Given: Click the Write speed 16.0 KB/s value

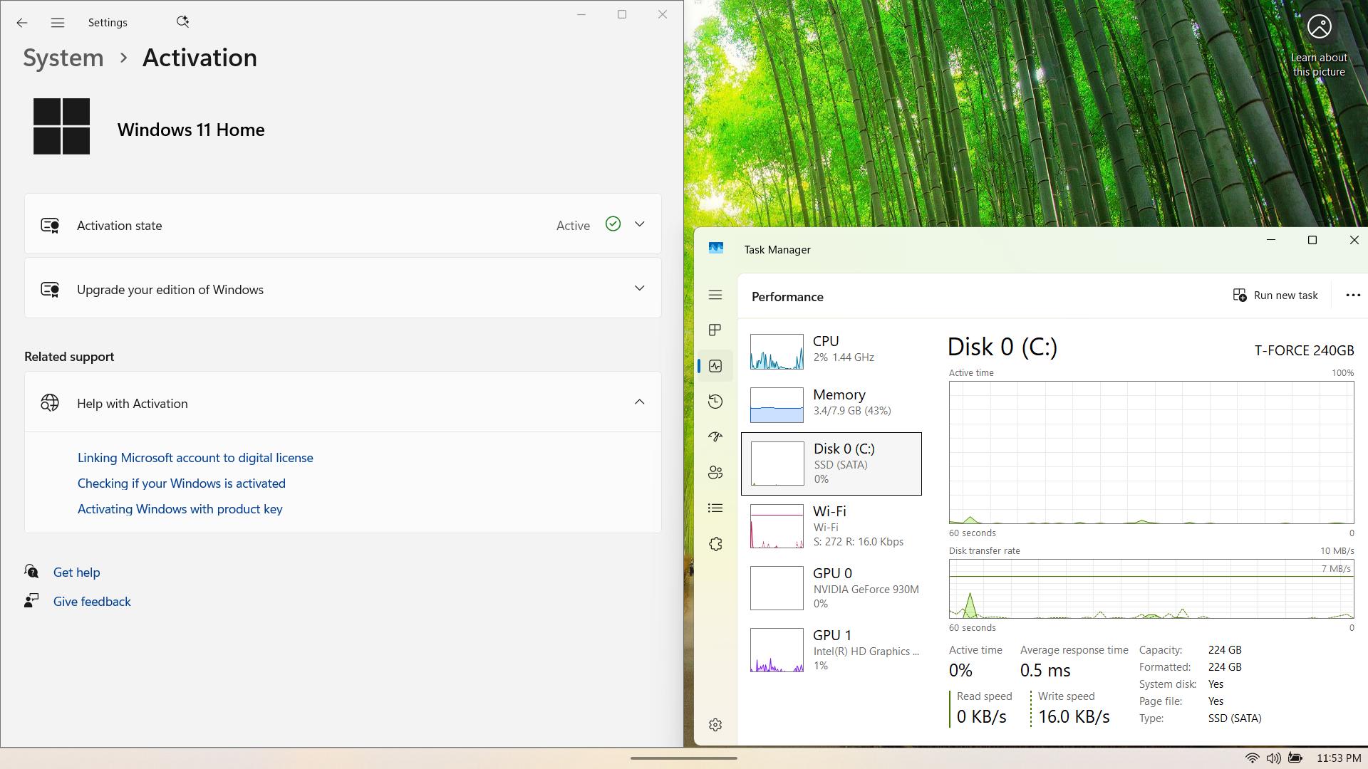Looking at the screenshot, I should coord(1074,716).
